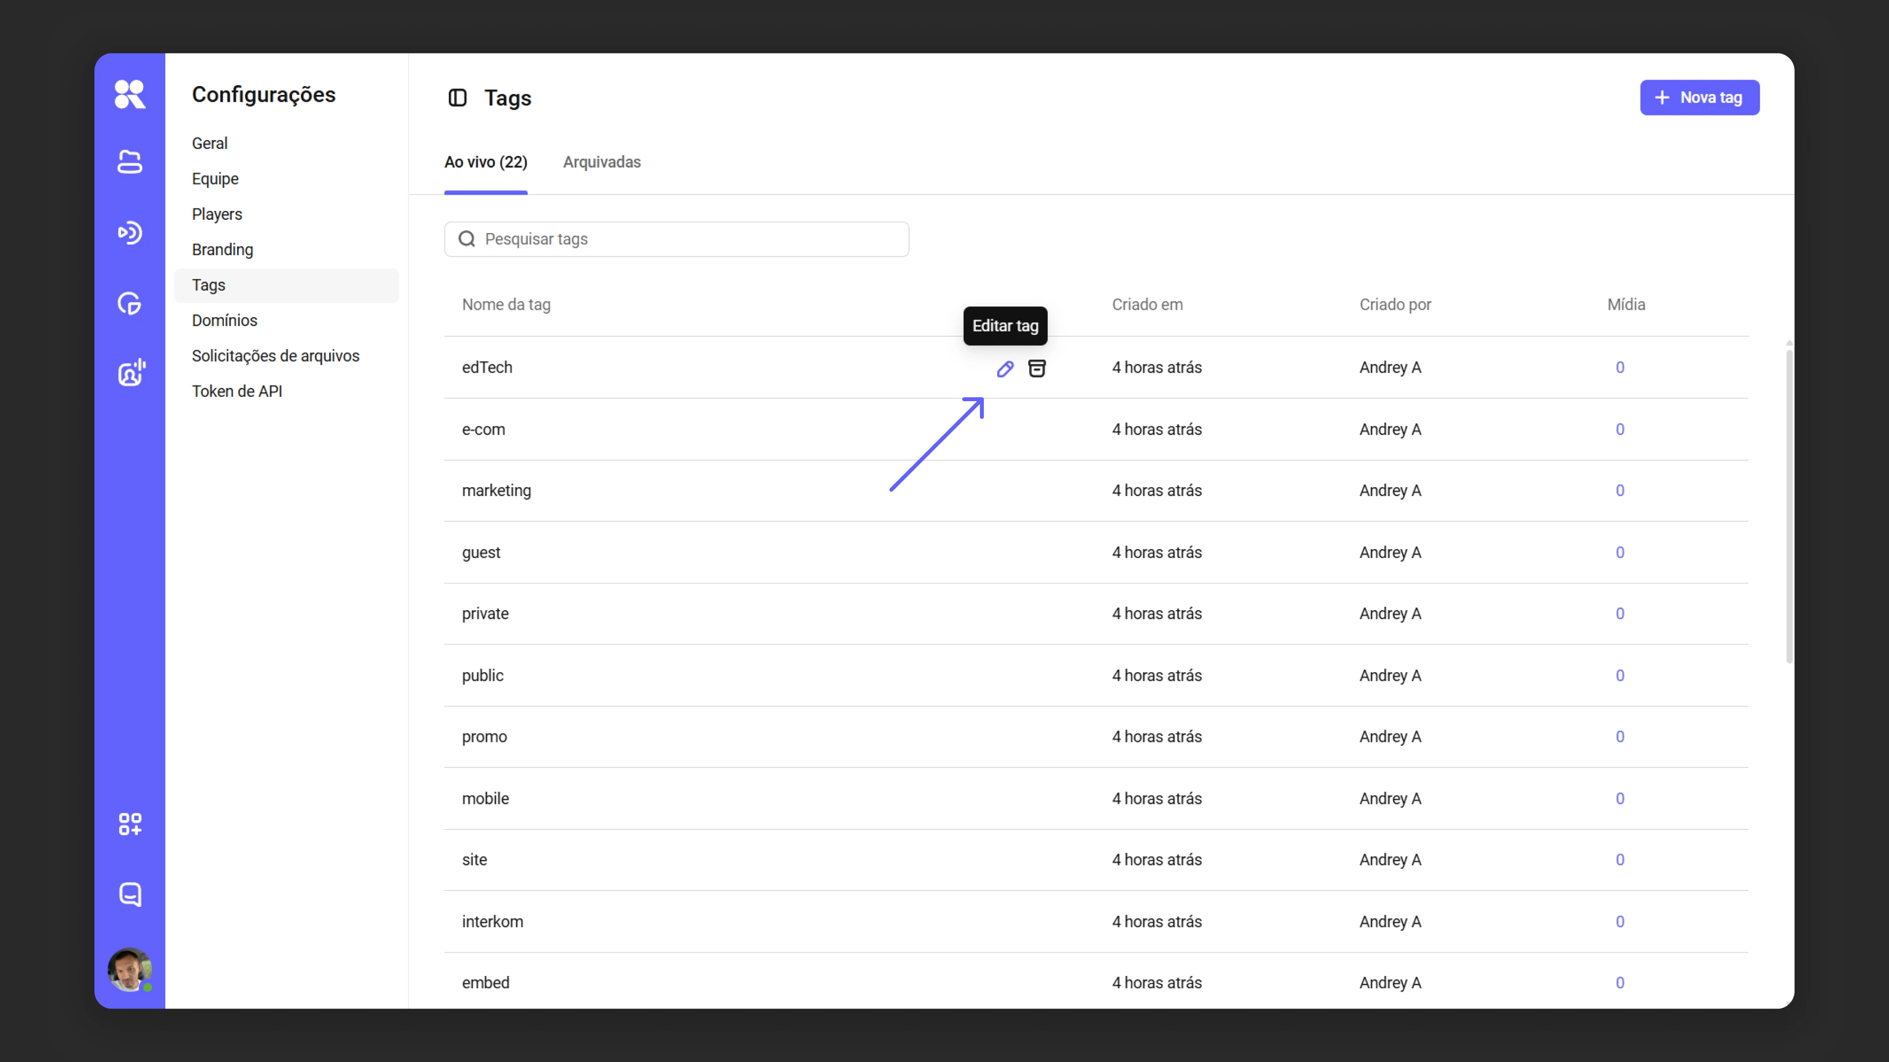Image resolution: width=1889 pixels, height=1062 pixels.
Task: Open the player broadcast icon in the sidebar
Action: pyautogui.click(x=130, y=233)
